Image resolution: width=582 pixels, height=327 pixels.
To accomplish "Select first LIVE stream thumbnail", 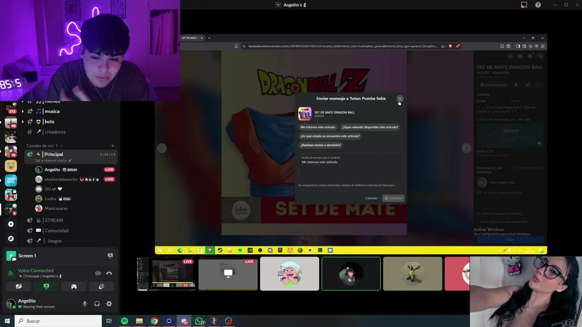I will point(166,273).
